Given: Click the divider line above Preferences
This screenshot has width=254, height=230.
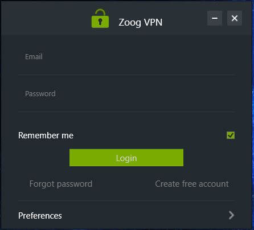Looking at the screenshot, I should 126,200.
